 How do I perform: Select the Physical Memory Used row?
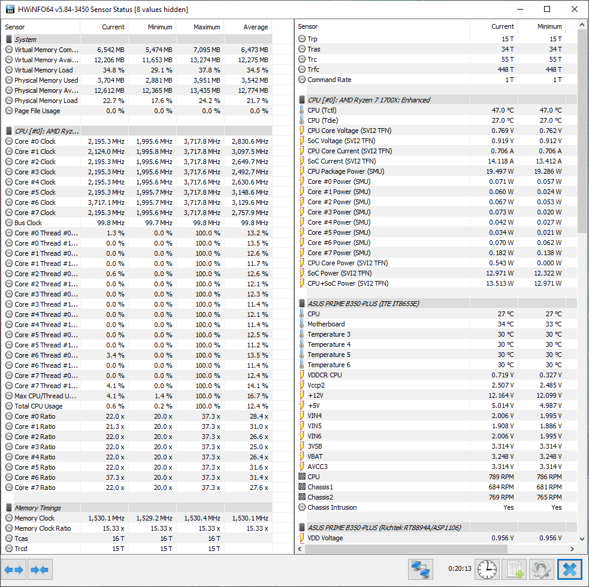[137, 80]
